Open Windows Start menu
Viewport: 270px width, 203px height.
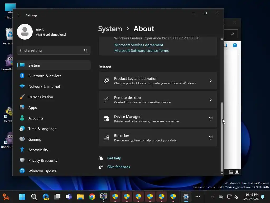(x=22, y=197)
